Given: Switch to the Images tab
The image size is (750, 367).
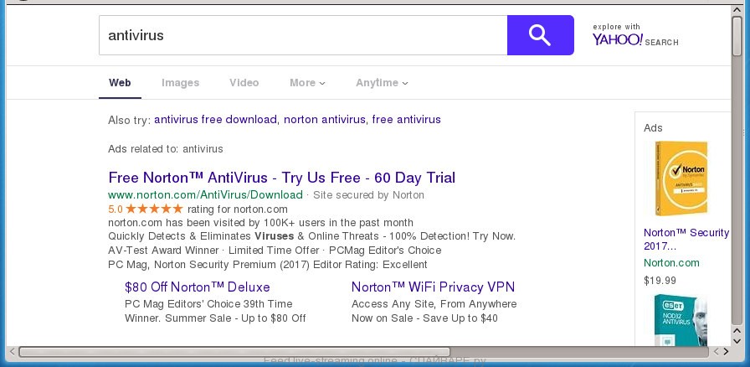Looking at the screenshot, I should pos(180,82).
